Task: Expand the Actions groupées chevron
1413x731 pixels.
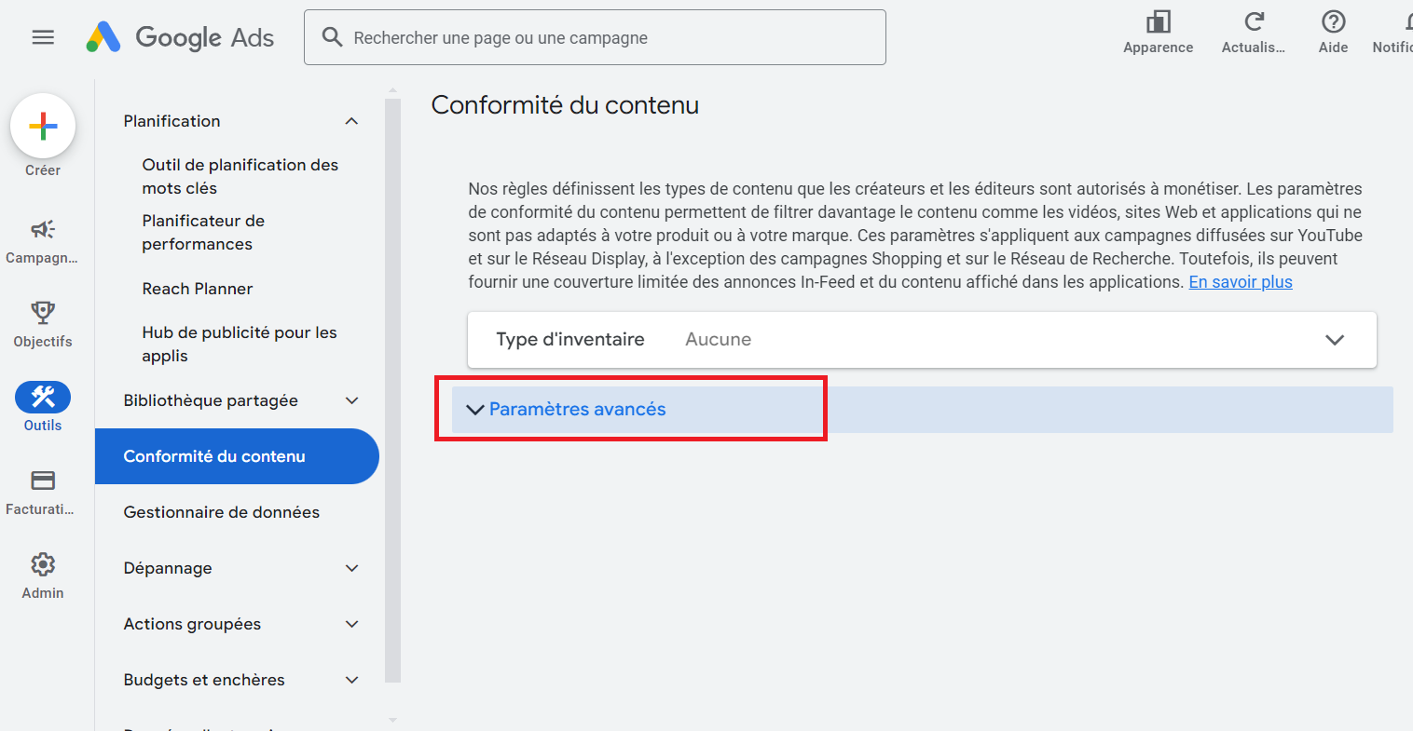Action: [x=351, y=624]
